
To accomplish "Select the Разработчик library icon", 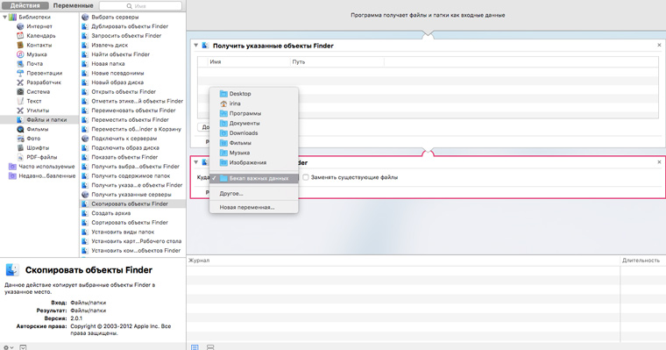I will click(20, 82).
